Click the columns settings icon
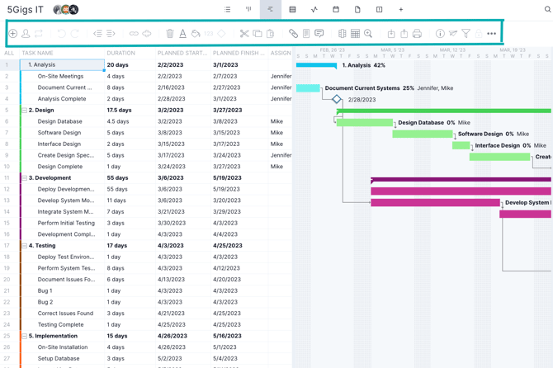This screenshot has width=553, height=368. [342, 34]
